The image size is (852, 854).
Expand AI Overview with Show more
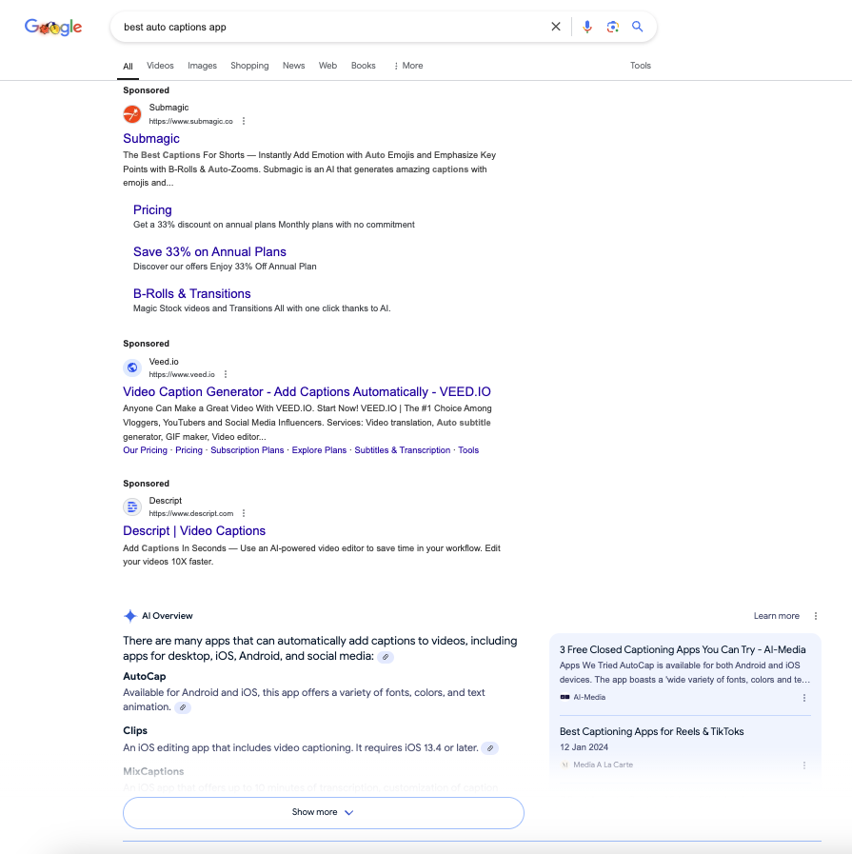click(324, 813)
